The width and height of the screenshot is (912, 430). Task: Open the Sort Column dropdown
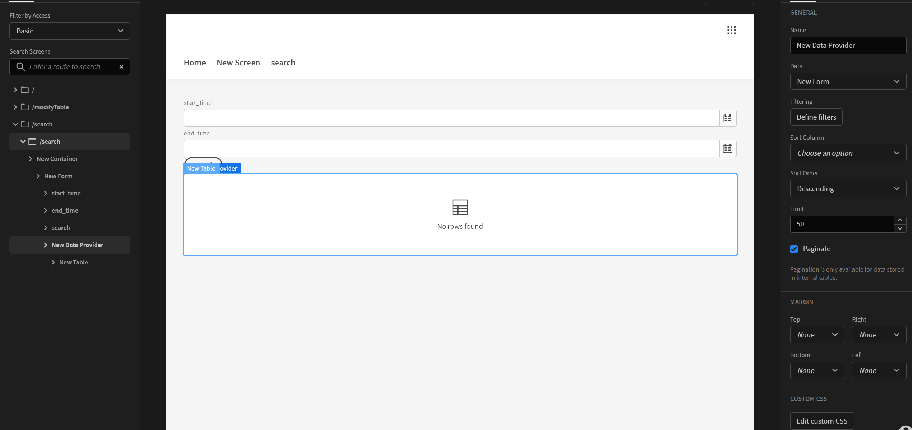coord(848,153)
